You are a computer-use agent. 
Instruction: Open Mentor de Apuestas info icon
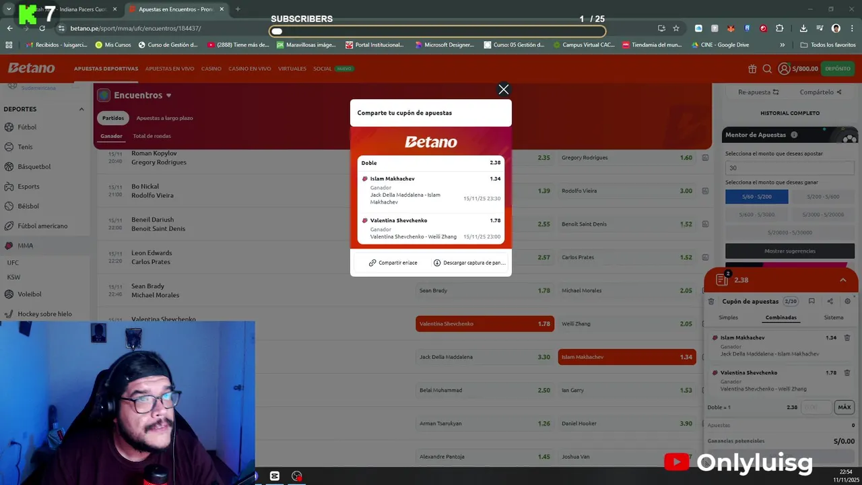point(794,135)
